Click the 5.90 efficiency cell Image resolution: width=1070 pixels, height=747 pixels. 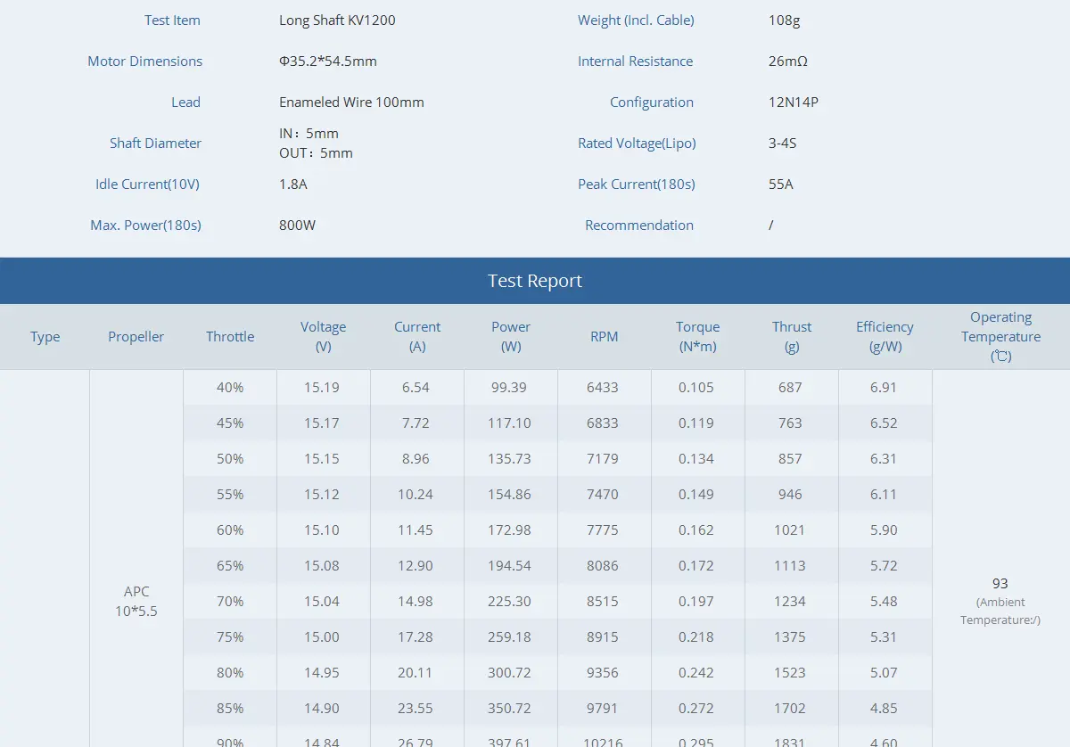(x=884, y=529)
